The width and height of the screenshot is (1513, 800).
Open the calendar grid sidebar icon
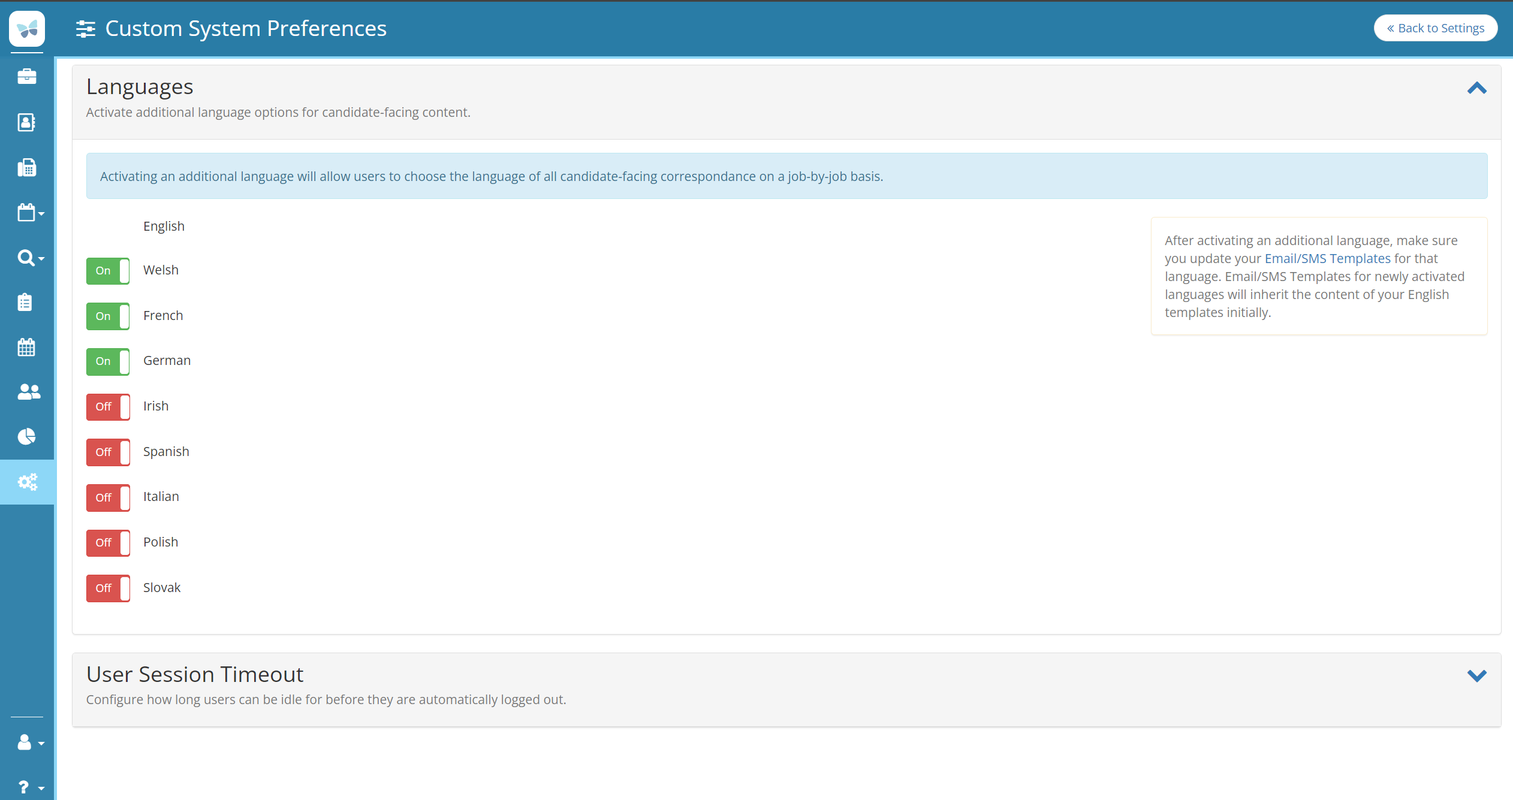click(27, 347)
